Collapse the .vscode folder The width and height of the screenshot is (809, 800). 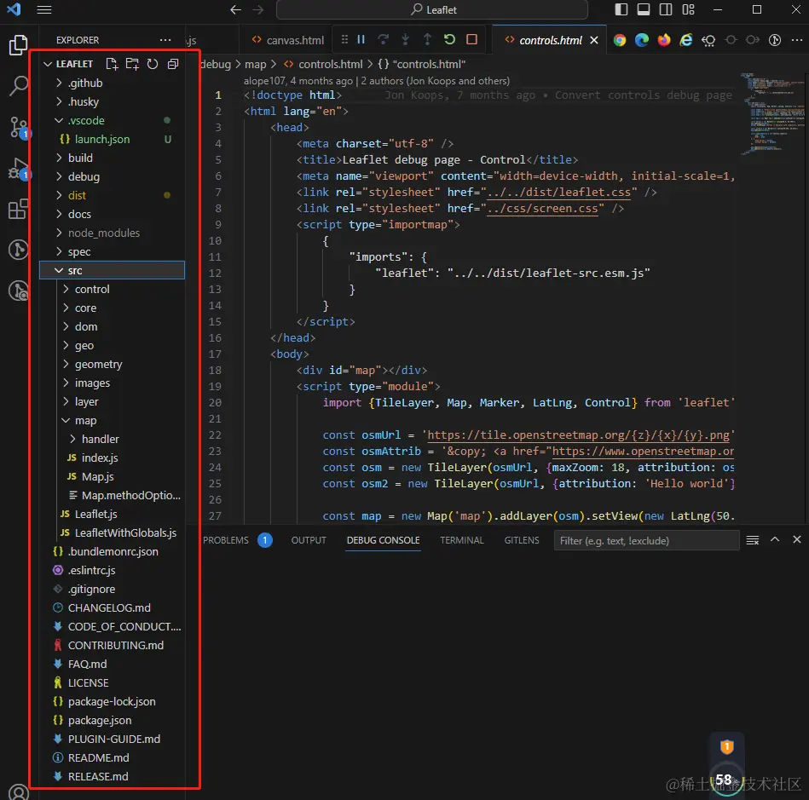point(112,121)
